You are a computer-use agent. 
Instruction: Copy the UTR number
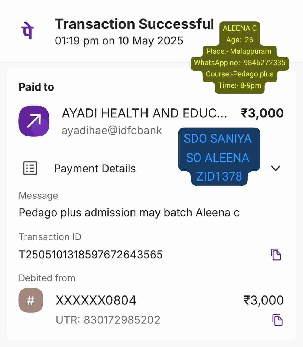point(277,320)
